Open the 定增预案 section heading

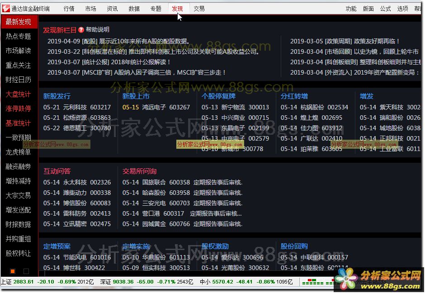click(x=57, y=246)
